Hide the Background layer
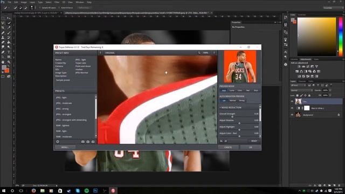This screenshot has width=345, height=194. (x=292, y=115)
